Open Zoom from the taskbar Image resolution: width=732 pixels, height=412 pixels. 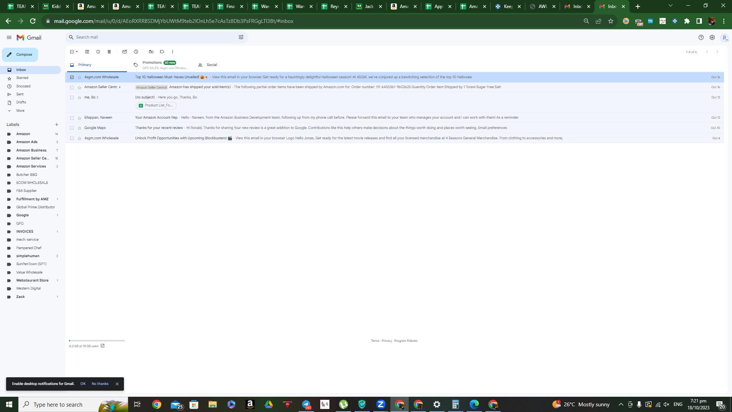coord(380,404)
